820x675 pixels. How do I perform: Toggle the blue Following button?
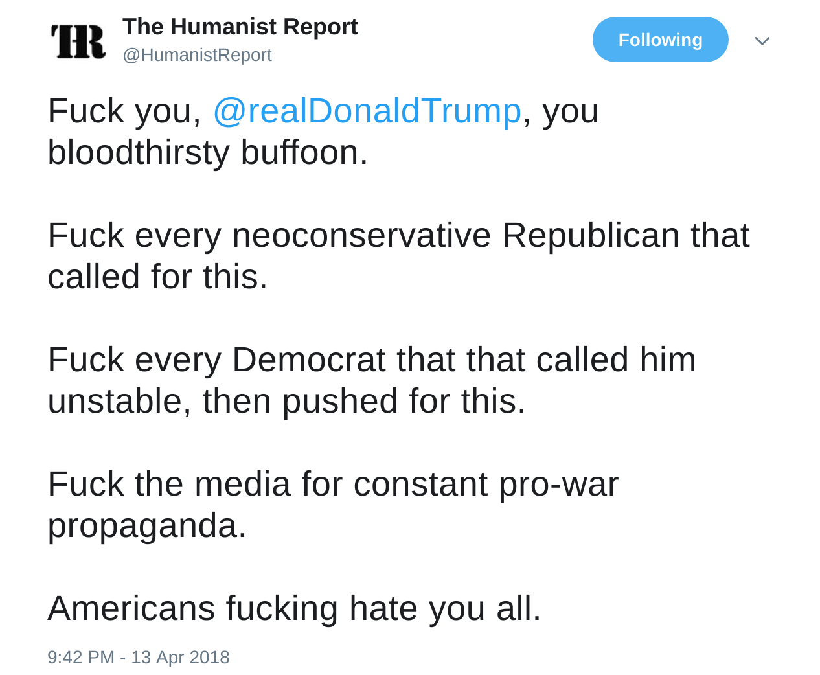click(660, 40)
